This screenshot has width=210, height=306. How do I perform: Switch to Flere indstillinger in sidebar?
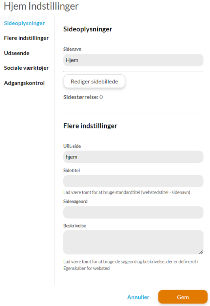tap(26, 38)
